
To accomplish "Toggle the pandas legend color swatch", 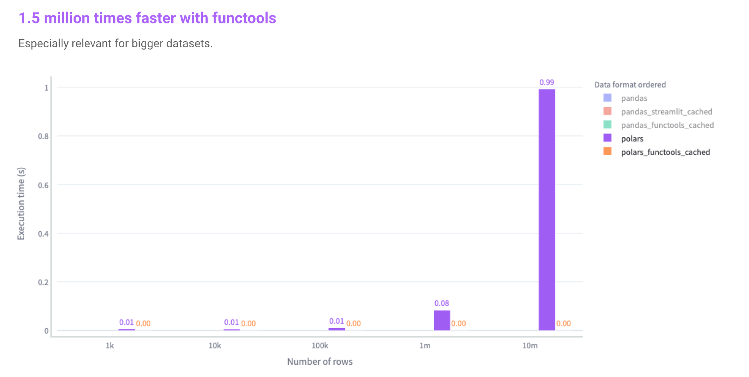I will (x=607, y=98).
